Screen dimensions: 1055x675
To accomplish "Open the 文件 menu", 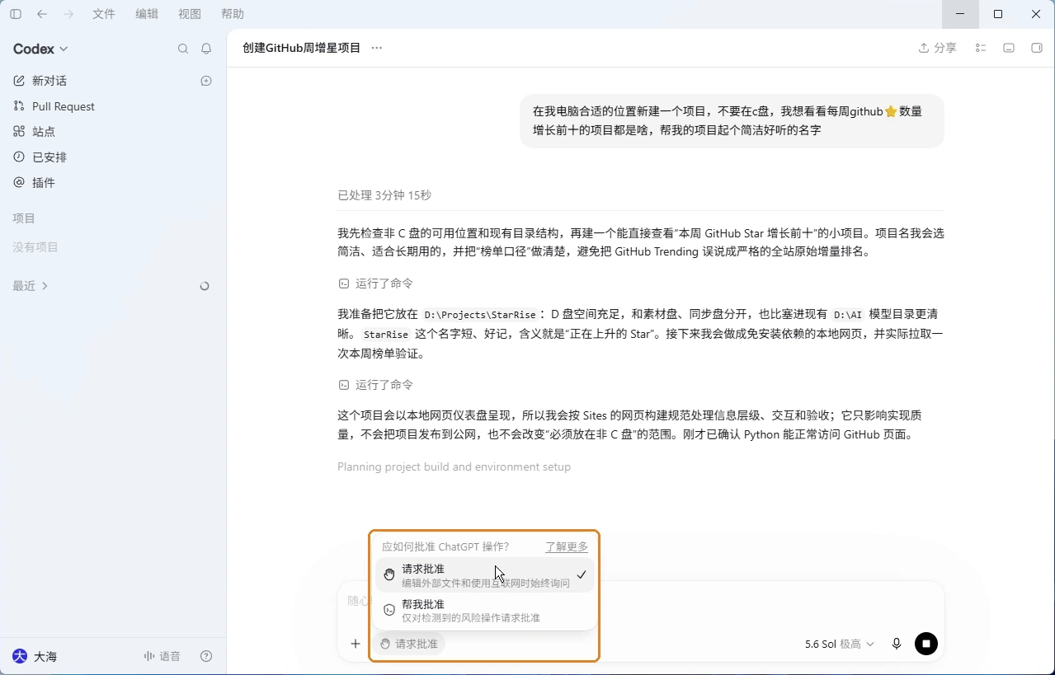I will tap(104, 14).
